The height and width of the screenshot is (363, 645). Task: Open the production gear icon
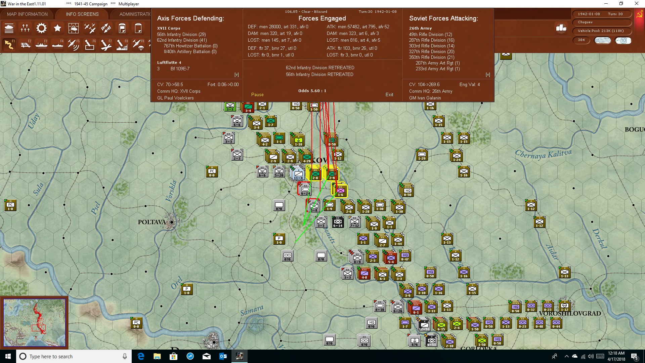pos(41,28)
